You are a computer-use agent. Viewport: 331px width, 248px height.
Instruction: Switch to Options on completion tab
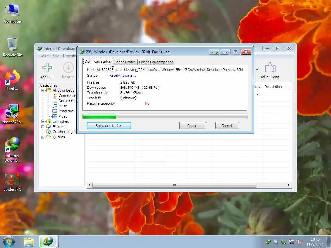click(156, 62)
